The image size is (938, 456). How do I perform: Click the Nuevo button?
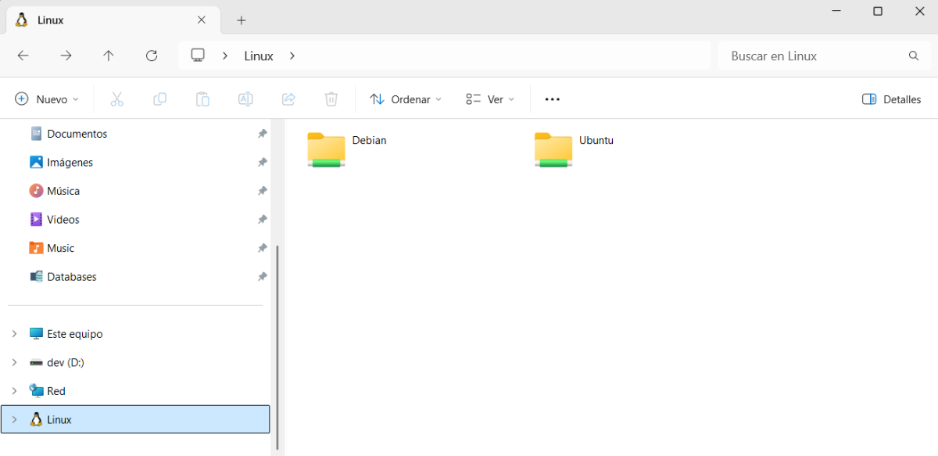click(x=47, y=99)
